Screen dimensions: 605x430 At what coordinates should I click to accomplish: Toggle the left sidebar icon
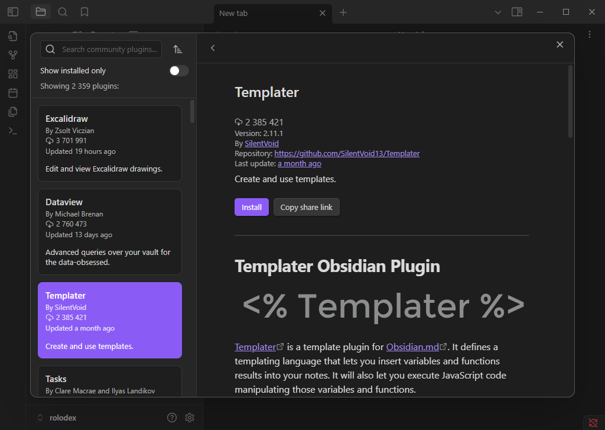13,12
